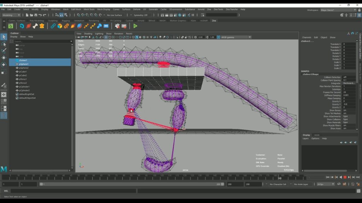This screenshot has height=203, width=362.
Task: Click the green play icon on the Ziva shelf
Action: click(135, 26)
